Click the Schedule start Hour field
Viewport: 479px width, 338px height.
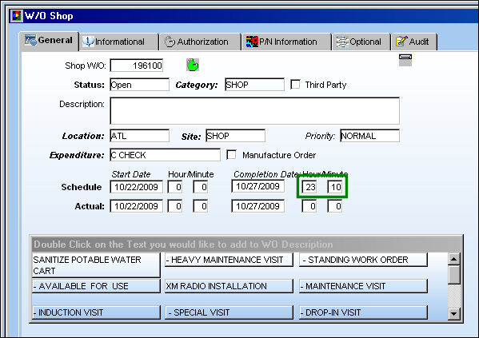pyautogui.click(x=175, y=187)
